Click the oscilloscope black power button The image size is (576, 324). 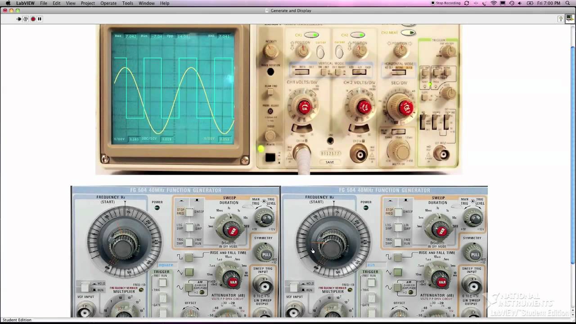pyautogui.click(x=270, y=157)
